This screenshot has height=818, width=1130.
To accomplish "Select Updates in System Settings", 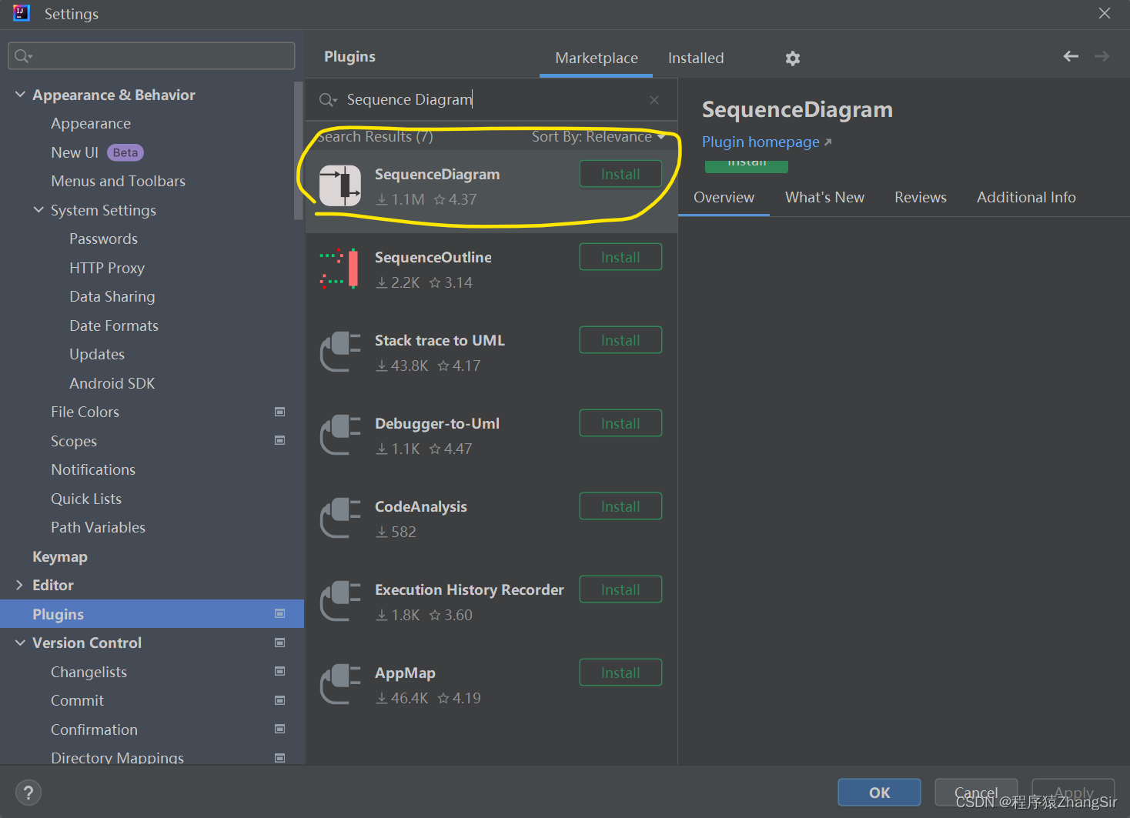I will (x=97, y=354).
